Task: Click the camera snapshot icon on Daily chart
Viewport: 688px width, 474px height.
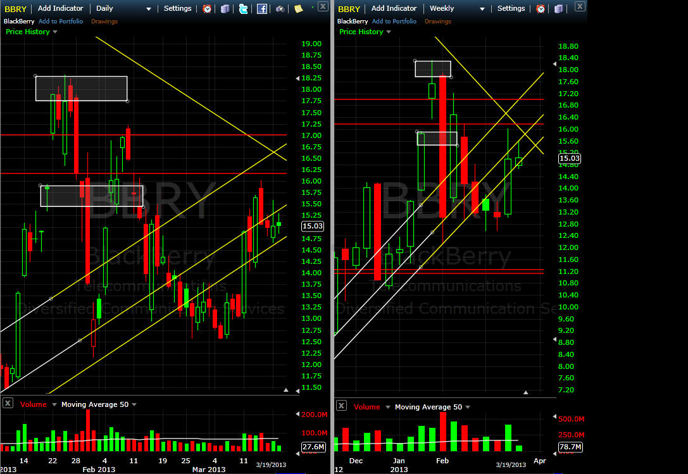Action: coord(280,9)
